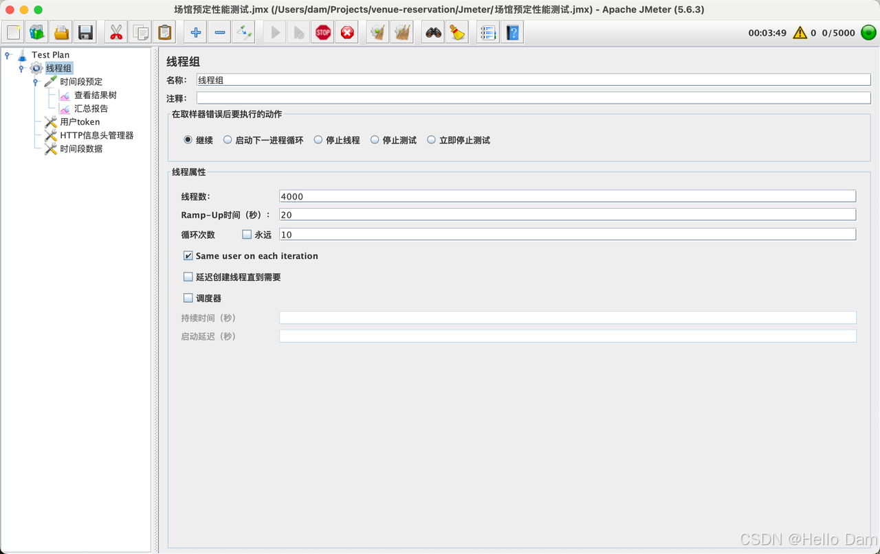Open the Function Helper list icon
Viewport: 880px width, 554px height.
(488, 32)
